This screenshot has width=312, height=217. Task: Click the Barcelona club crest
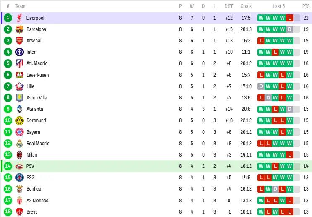19,29
